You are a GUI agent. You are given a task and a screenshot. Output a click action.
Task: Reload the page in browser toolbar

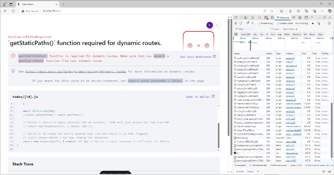coord(13,11)
